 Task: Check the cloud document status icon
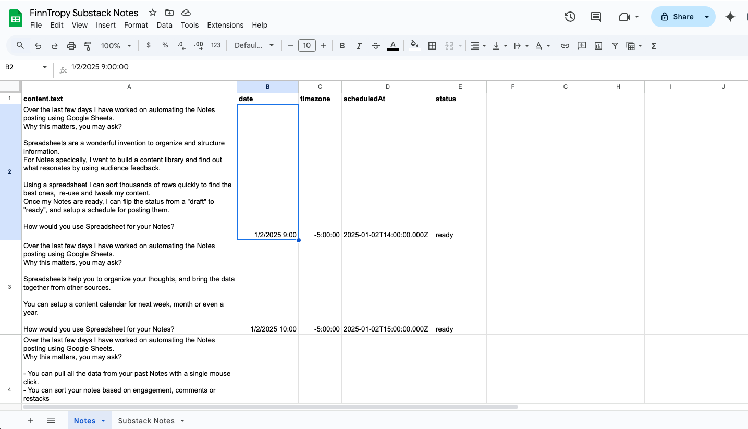coord(186,13)
